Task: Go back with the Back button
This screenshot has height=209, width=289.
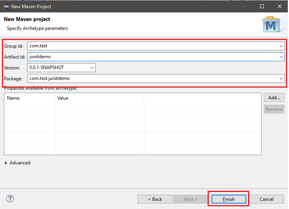Action: (155, 199)
